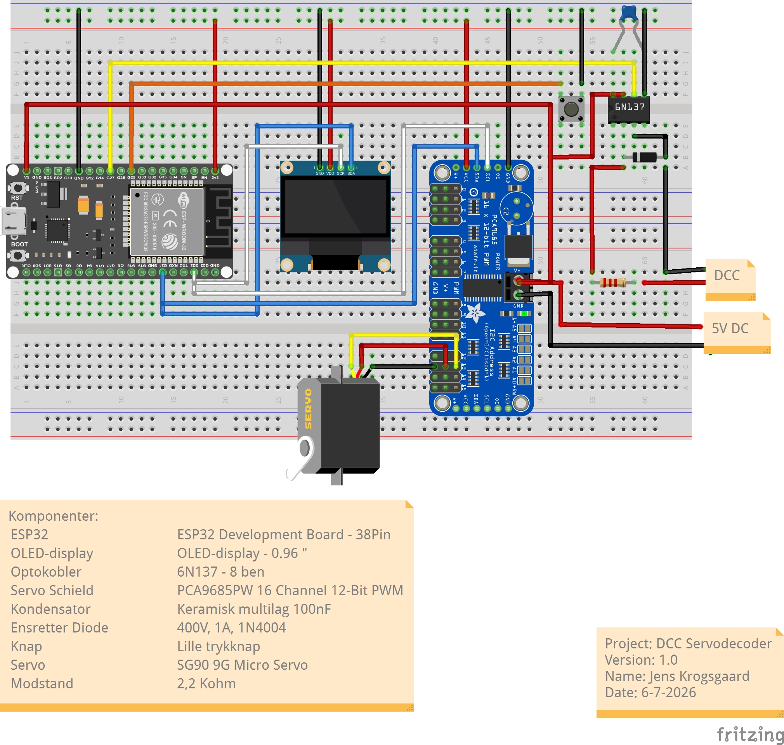This screenshot has height=745, width=784.
Task: Click the 'Date: 6-7-2026' line
Action: tap(650, 693)
